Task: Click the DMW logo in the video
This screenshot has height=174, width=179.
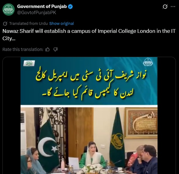Action: (29, 63)
